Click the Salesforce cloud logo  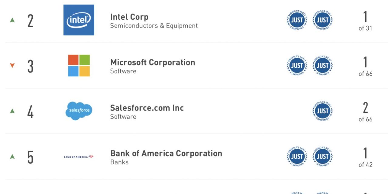(79, 111)
